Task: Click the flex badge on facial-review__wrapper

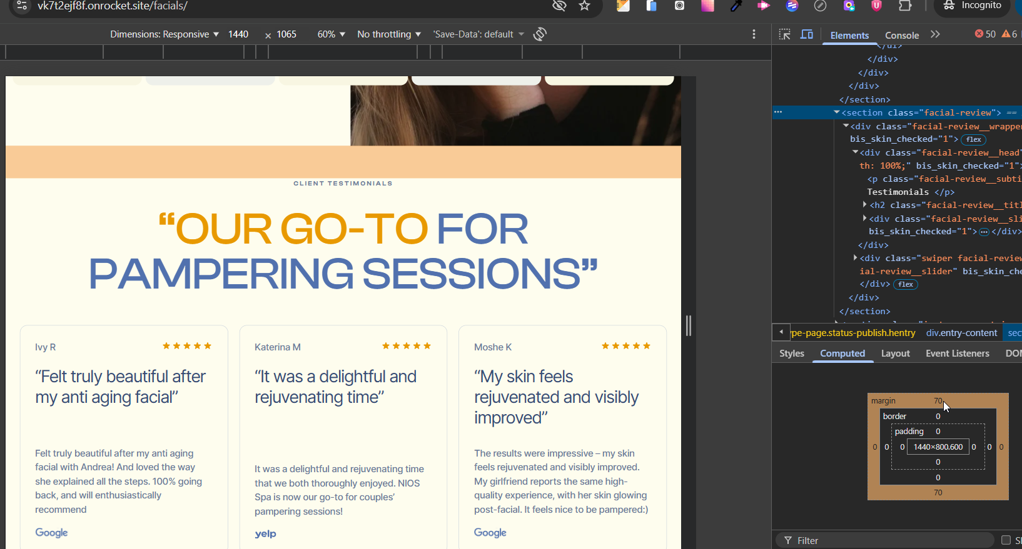Action: (974, 139)
